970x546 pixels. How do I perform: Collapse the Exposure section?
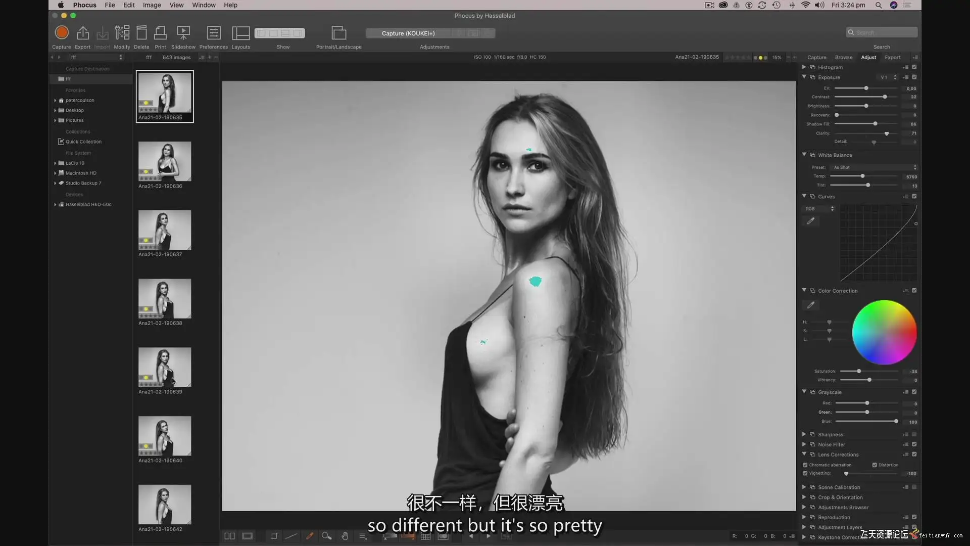(x=804, y=77)
